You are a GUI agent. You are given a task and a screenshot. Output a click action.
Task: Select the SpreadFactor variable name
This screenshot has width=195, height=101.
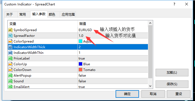(x=24, y=36)
